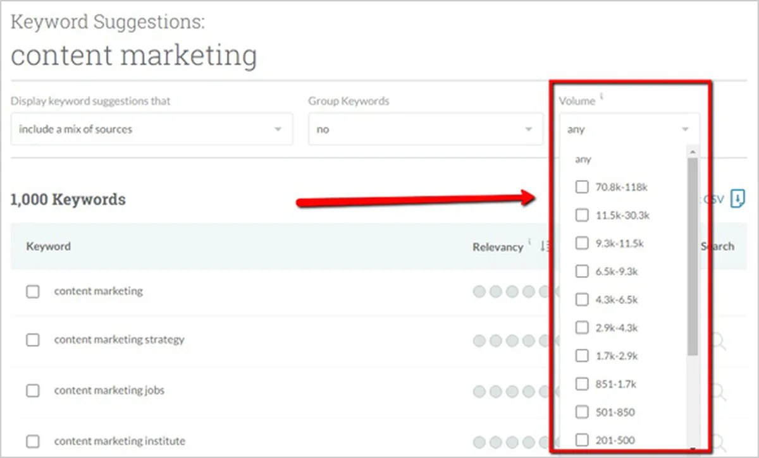Check the 9.3k-11.5k volume option
The width and height of the screenshot is (759, 458).
[x=581, y=243]
